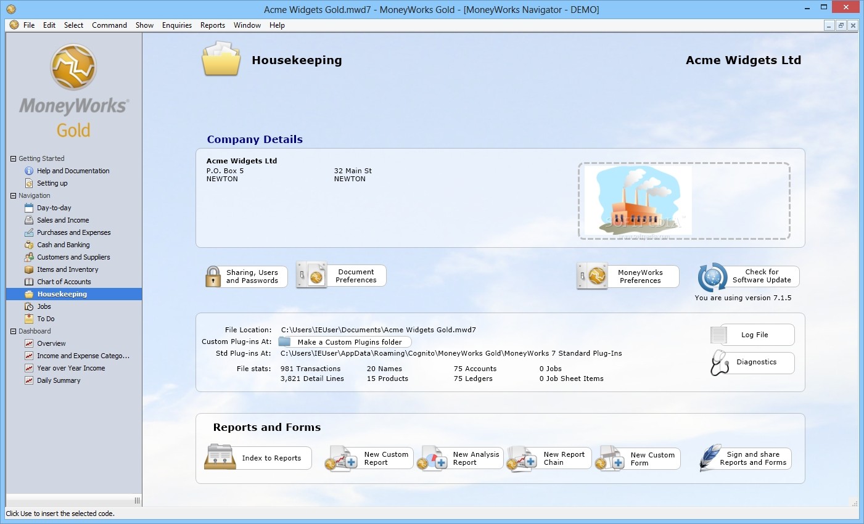Collapse the Dashboard tree section
864x524 pixels.
13,331
